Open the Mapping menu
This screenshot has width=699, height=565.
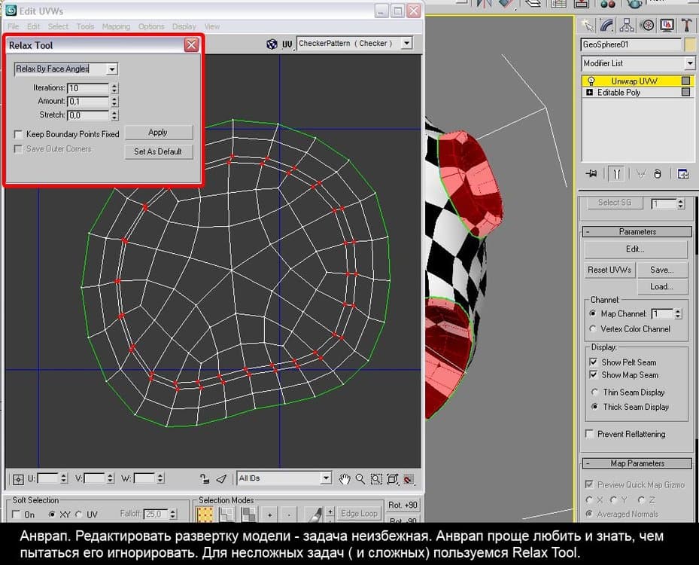[x=116, y=26]
